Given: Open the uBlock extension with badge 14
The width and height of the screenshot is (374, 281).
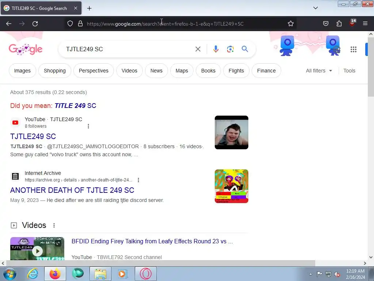Looking at the screenshot, I should 352,23.
